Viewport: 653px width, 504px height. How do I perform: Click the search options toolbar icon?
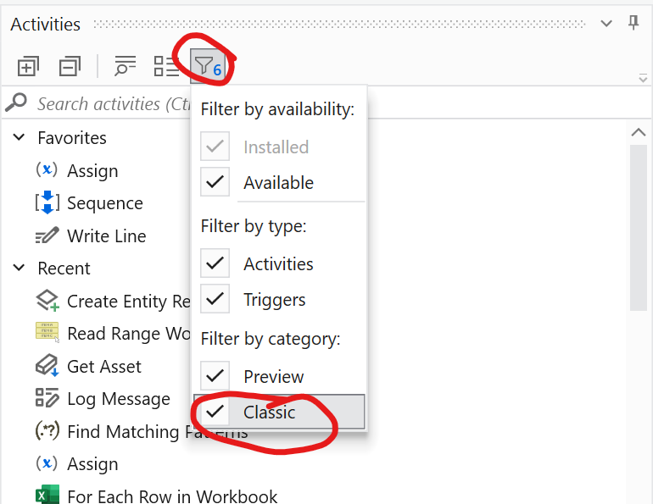pos(125,66)
